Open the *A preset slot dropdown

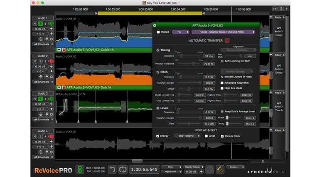181,32
